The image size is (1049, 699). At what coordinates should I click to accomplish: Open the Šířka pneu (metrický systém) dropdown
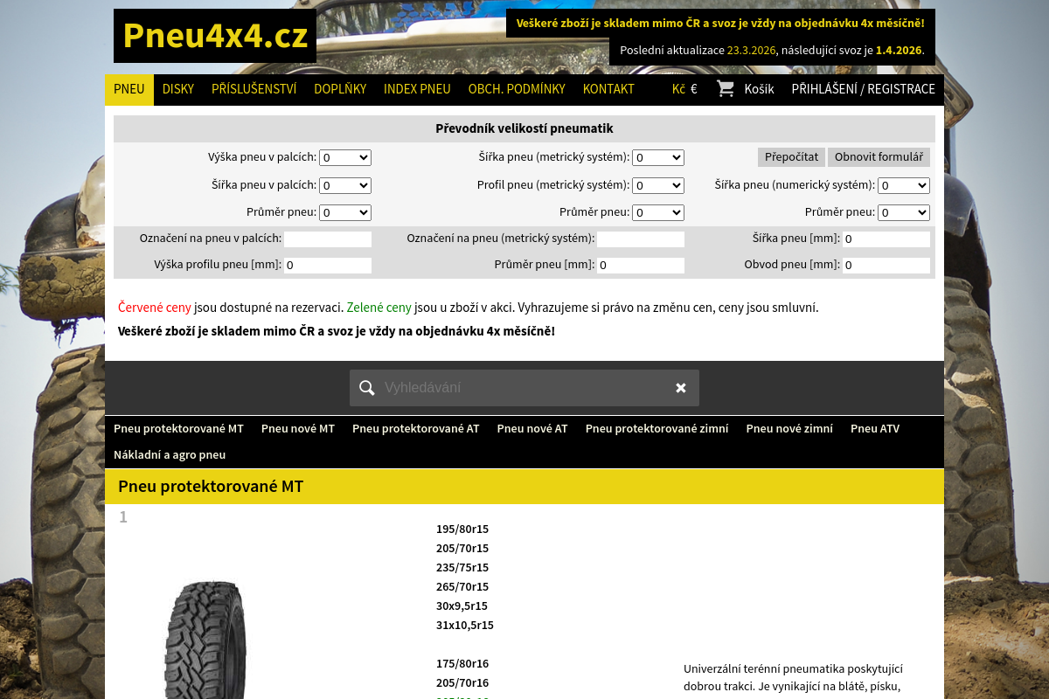(x=657, y=157)
